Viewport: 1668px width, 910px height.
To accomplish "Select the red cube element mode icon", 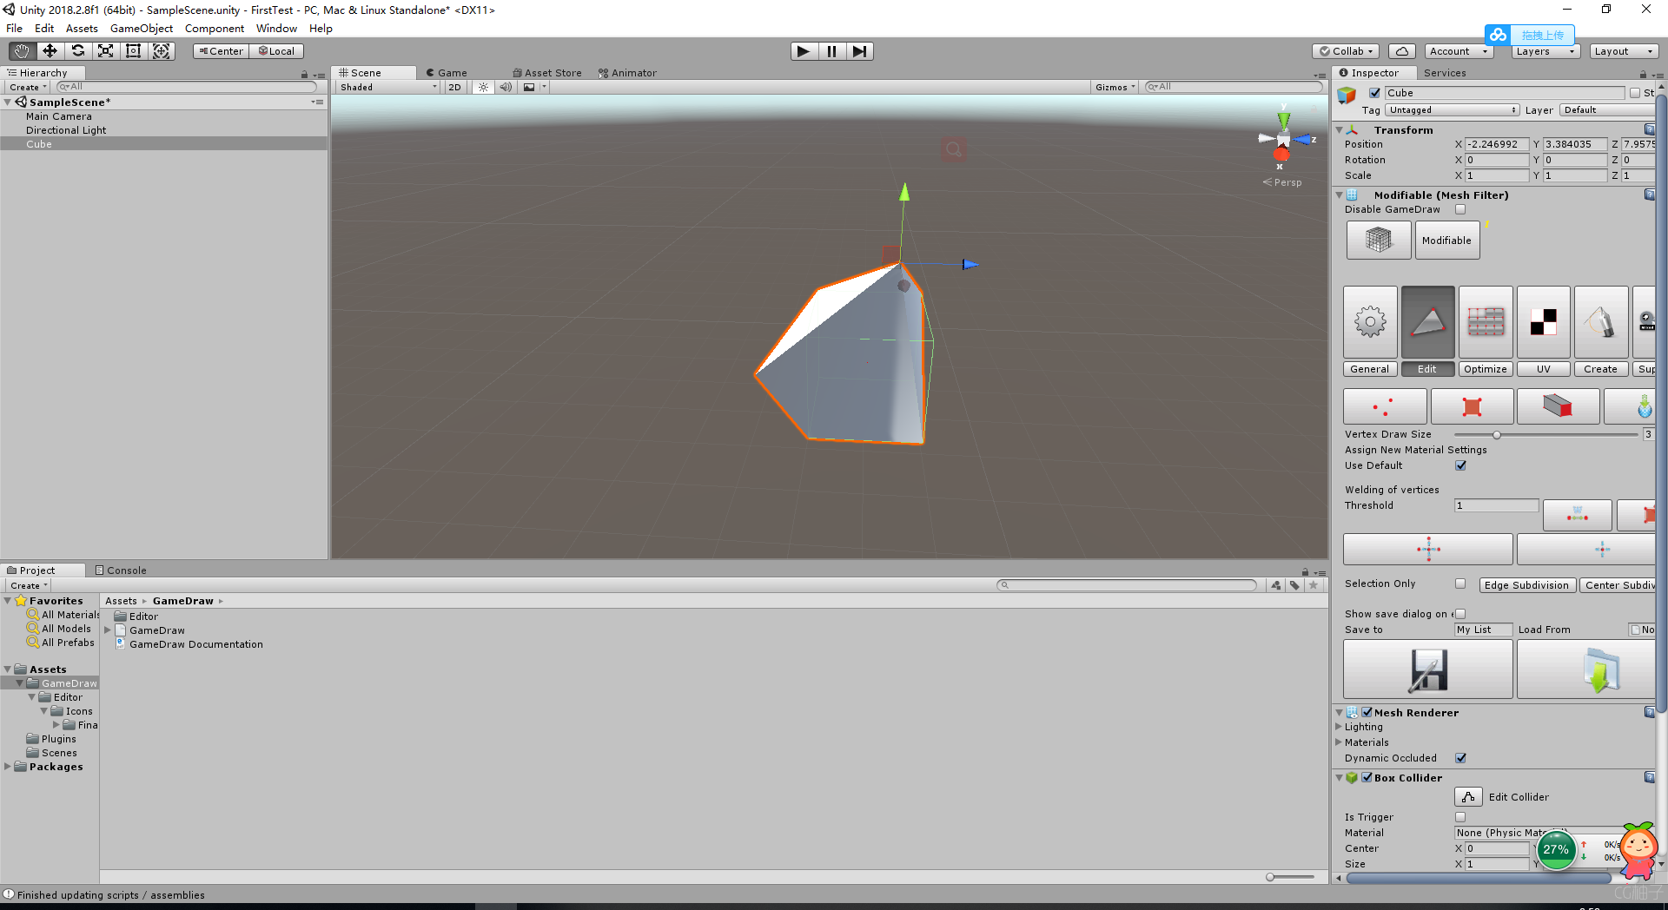I will [1559, 406].
